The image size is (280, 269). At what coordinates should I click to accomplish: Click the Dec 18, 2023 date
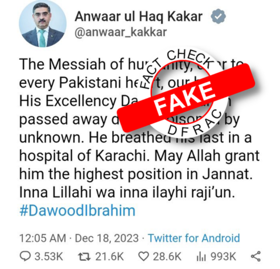107,238
